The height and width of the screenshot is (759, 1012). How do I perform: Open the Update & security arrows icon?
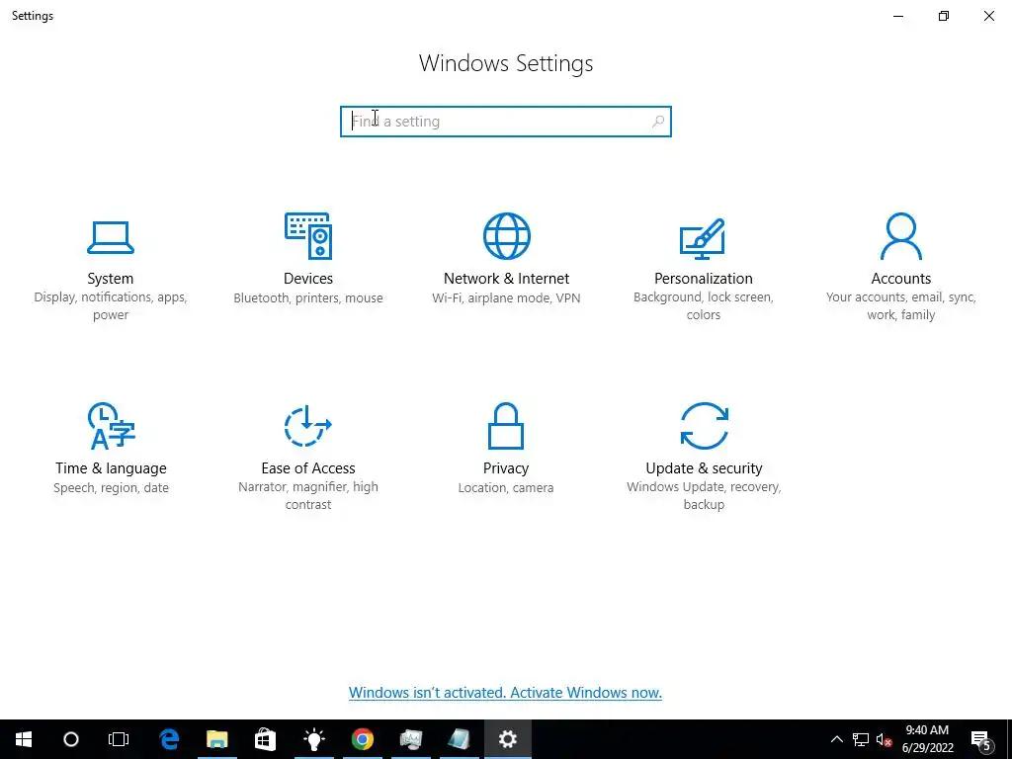[704, 426]
